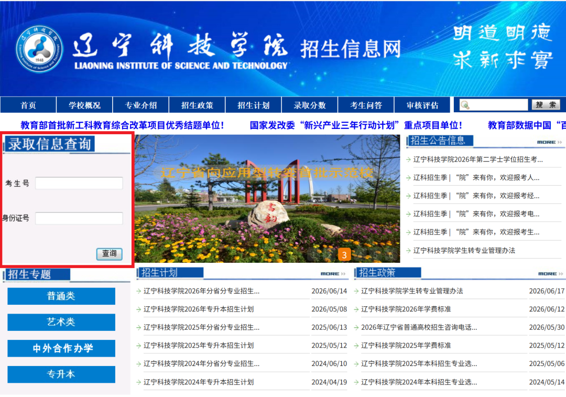Focus the site search text field
566x397 pixels.
pyautogui.click(x=494, y=105)
